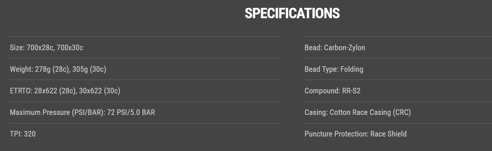Click the 700x28c size value
The width and height of the screenshot is (492, 151).
[39, 48]
